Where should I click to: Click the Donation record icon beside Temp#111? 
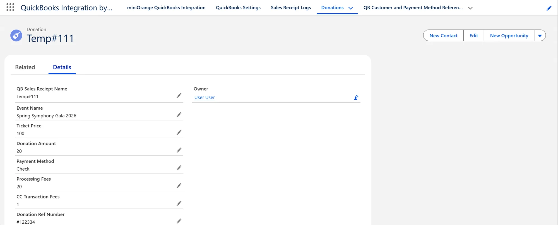pos(16,35)
